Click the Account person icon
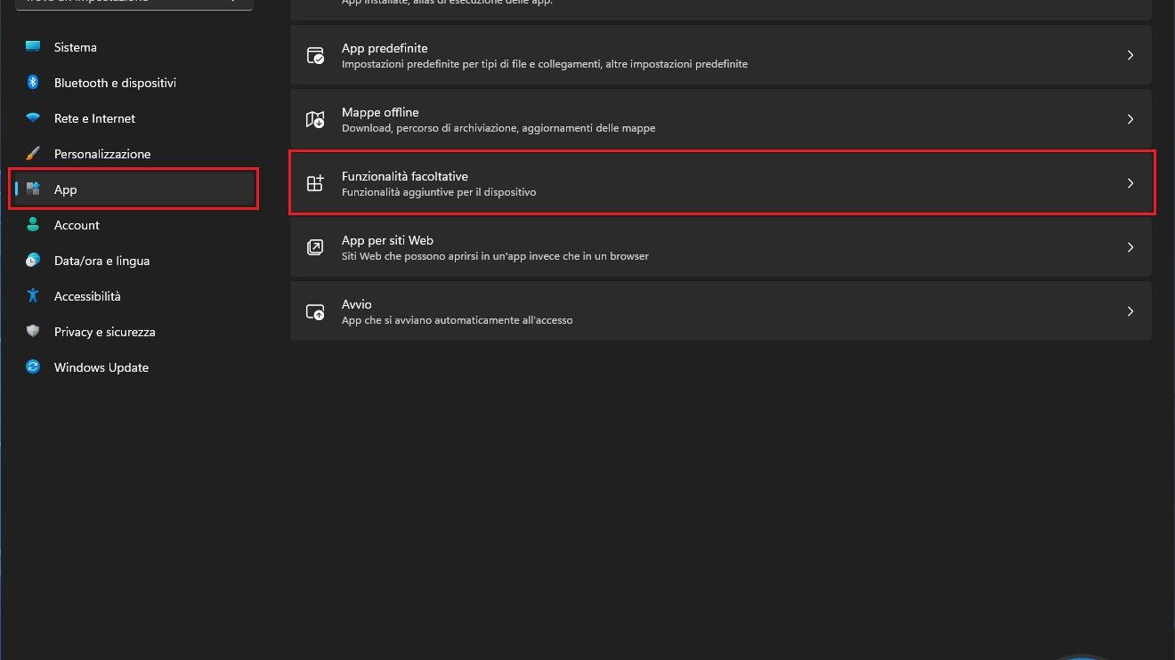Viewport: 1175px width, 660px height. tap(33, 225)
